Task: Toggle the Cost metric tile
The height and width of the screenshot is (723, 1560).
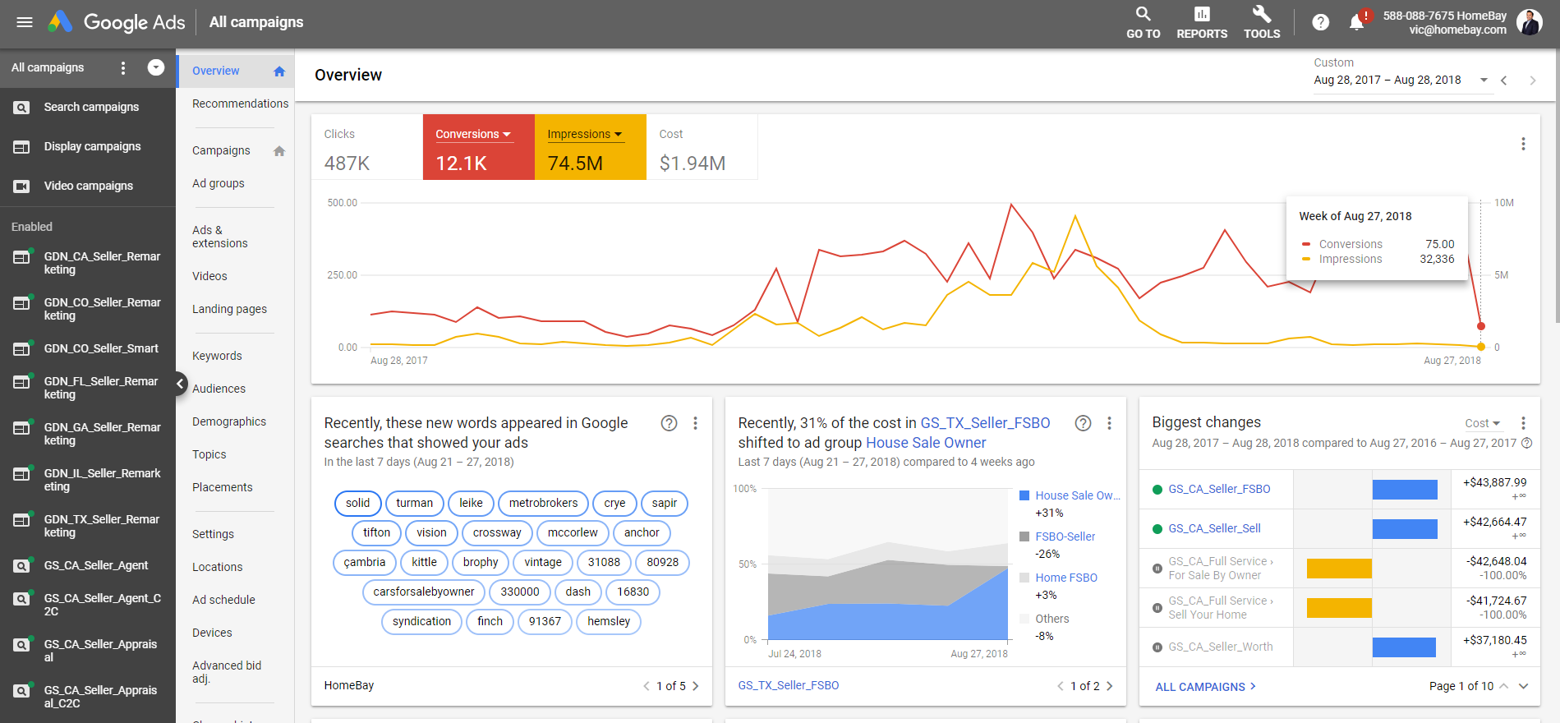Action: click(x=702, y=147)
